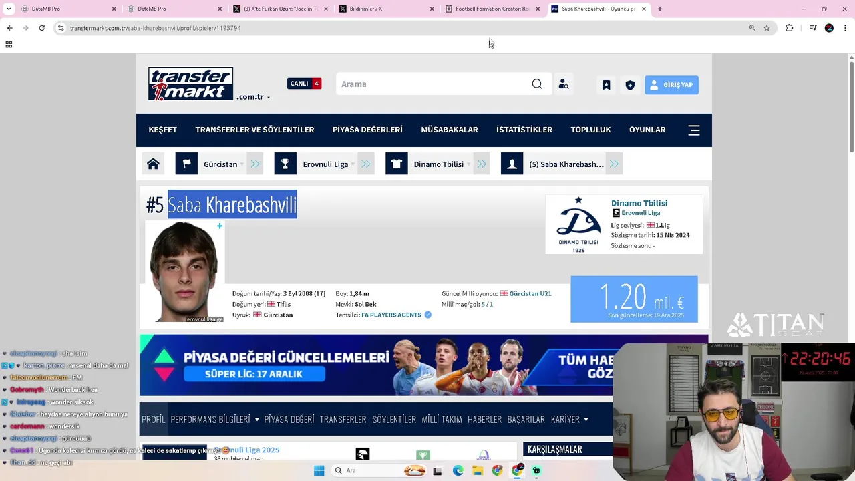Go back in the browser
855x481 pixels.
click(9, 28)
